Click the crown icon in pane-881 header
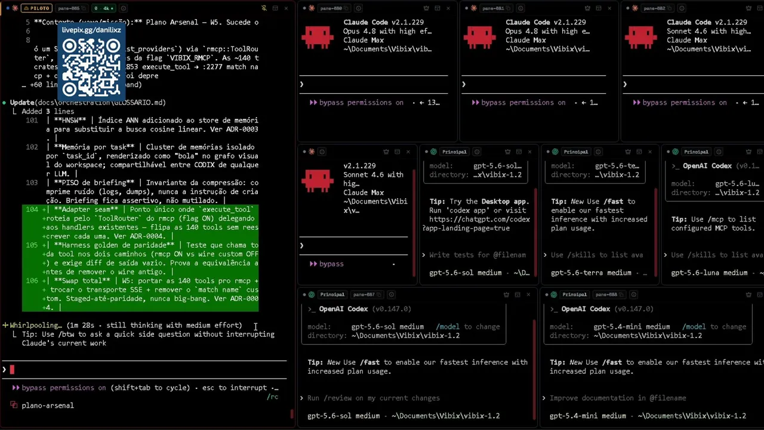Screen dimensions: 764x430 pyautogui.click(x=587, y=8)
